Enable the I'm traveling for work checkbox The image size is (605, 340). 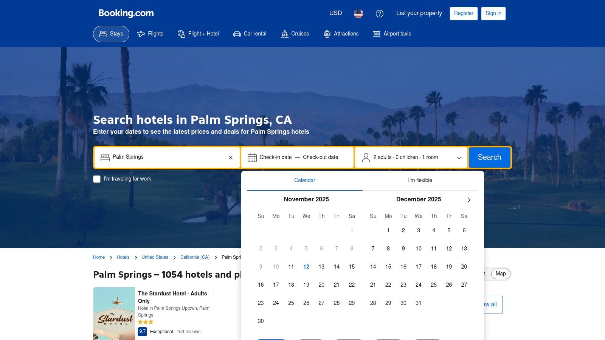(97, 179)
